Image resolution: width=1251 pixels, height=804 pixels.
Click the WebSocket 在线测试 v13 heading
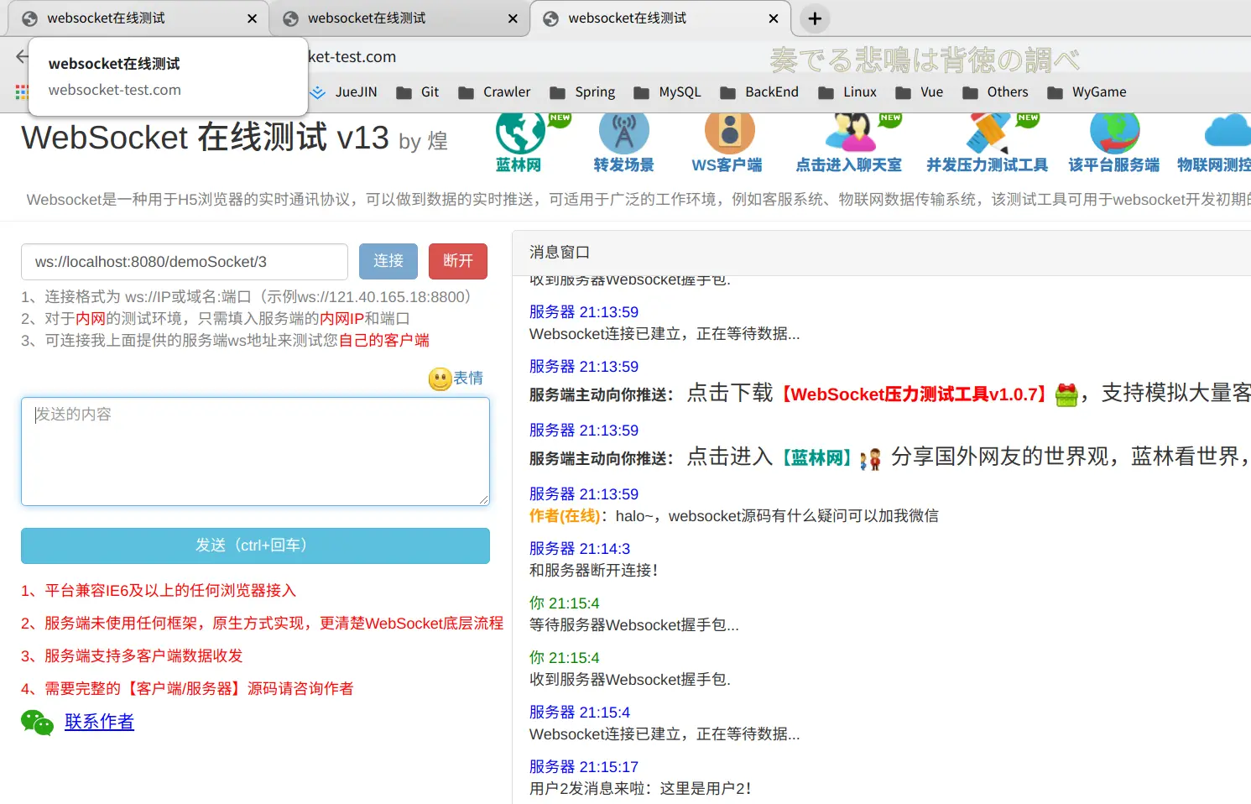coord(206,138)
